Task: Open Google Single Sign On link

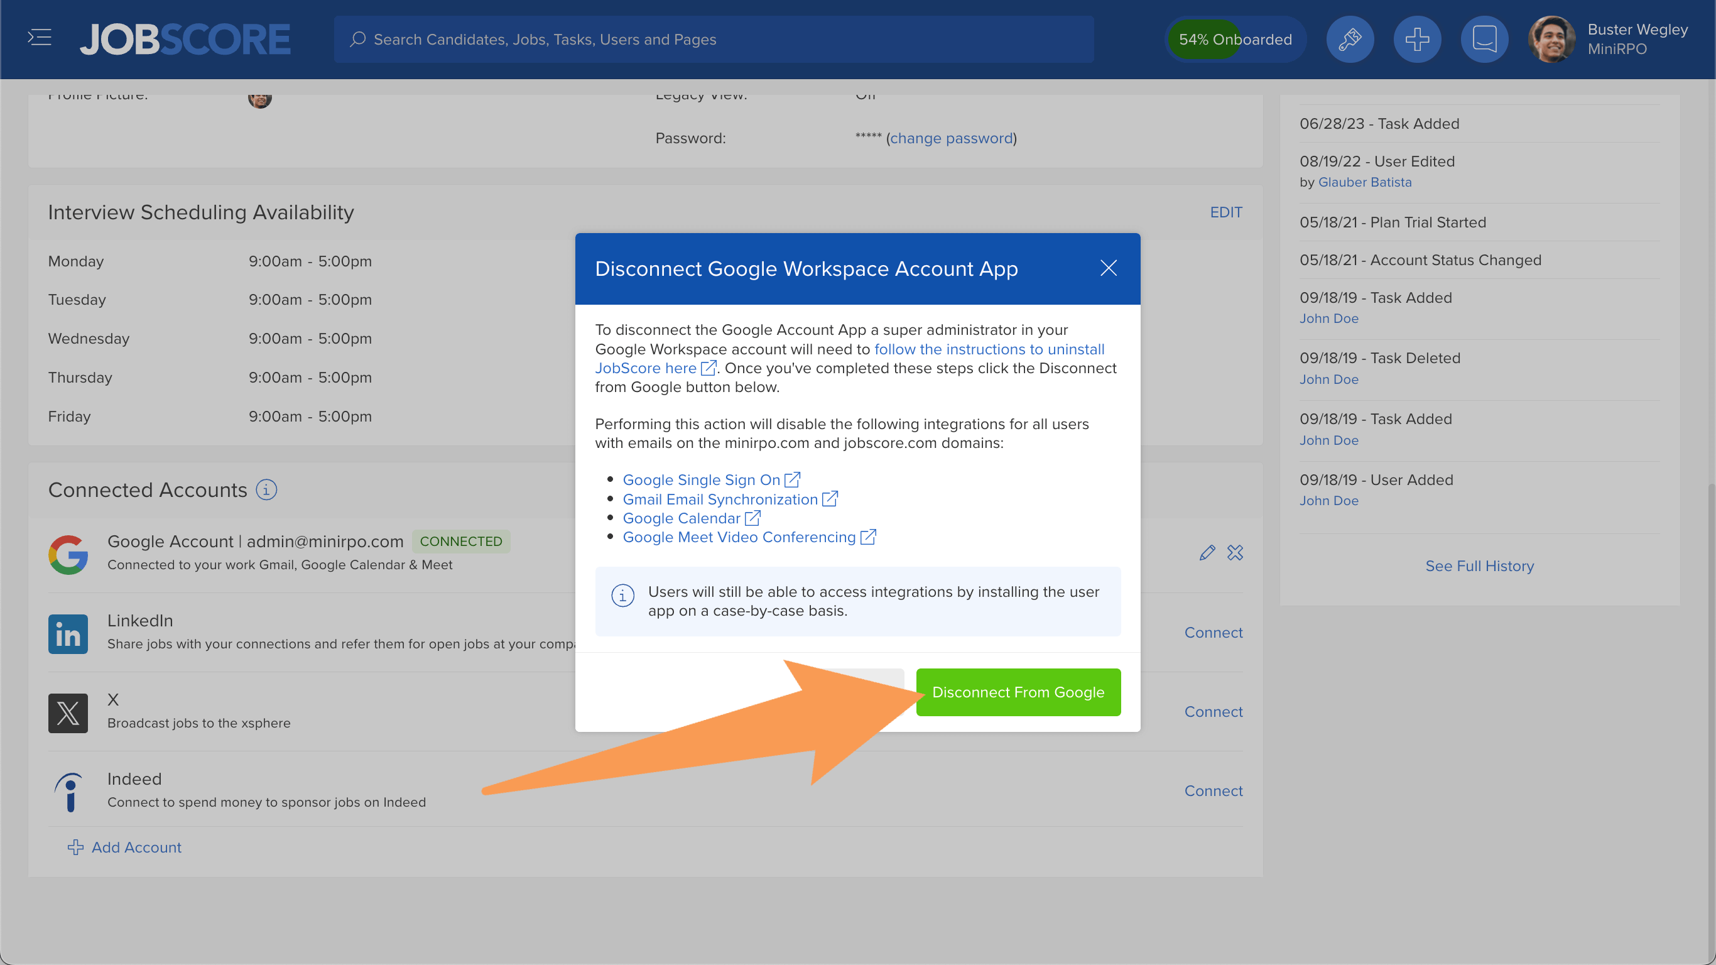Action: coord(701,480)
